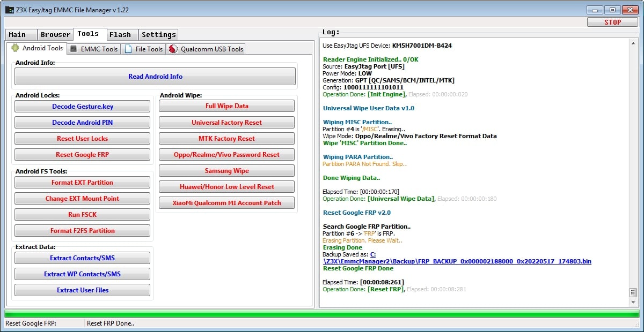644x332 pixels.
Task: Click log text 'Done Wiping Data..'
Action: [352, 178]
